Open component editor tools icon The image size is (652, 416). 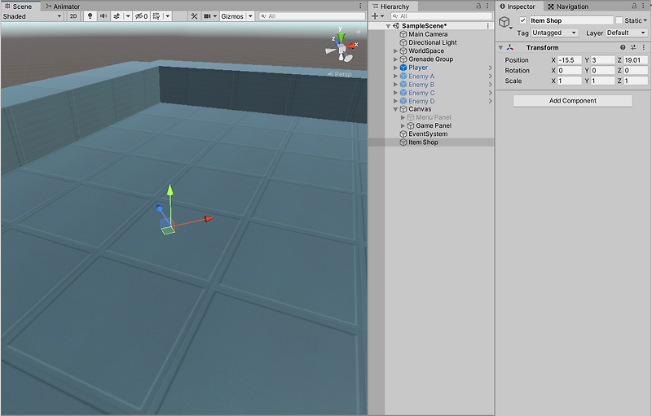(x=194, y=16)
